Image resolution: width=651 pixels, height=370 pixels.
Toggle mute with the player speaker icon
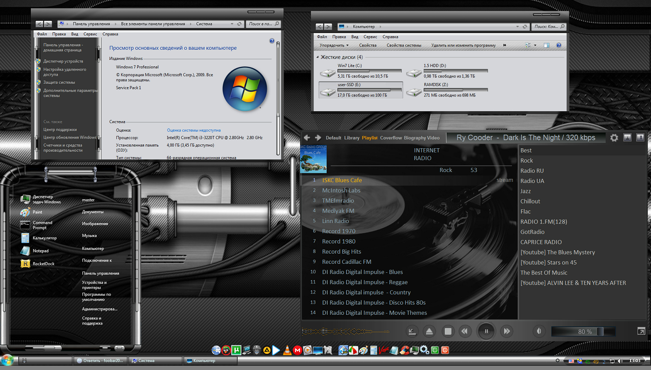coord(539,331)
